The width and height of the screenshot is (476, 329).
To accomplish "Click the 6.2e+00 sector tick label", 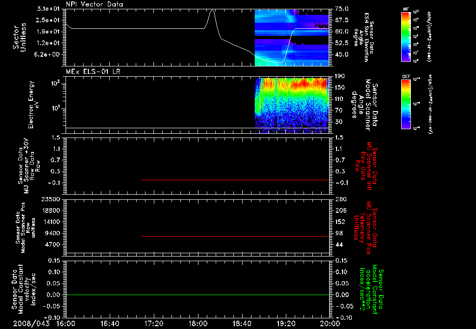I will coord(48,55).
